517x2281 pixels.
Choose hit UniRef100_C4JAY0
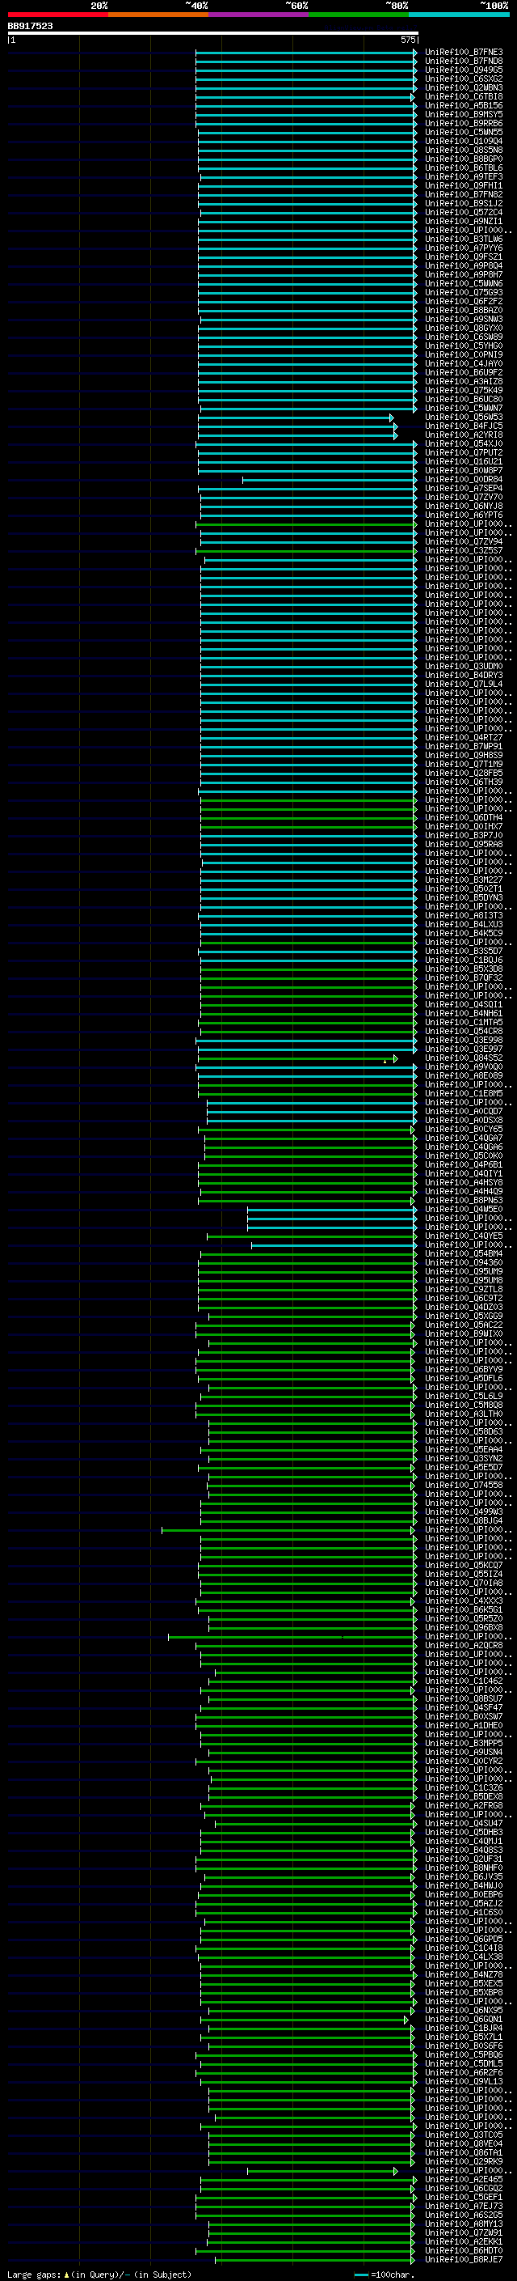tap(463, 364)
